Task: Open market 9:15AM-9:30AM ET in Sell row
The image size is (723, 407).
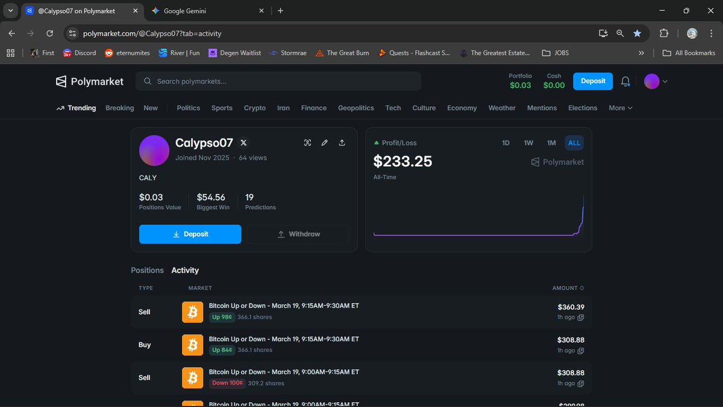Action: click(284, 306)
